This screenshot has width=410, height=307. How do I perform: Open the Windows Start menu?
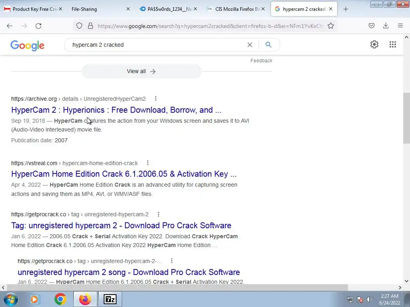click(x=10, y=299)
